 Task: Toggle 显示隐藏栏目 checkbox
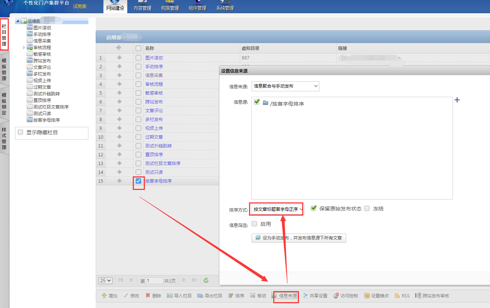pos(21,132)
